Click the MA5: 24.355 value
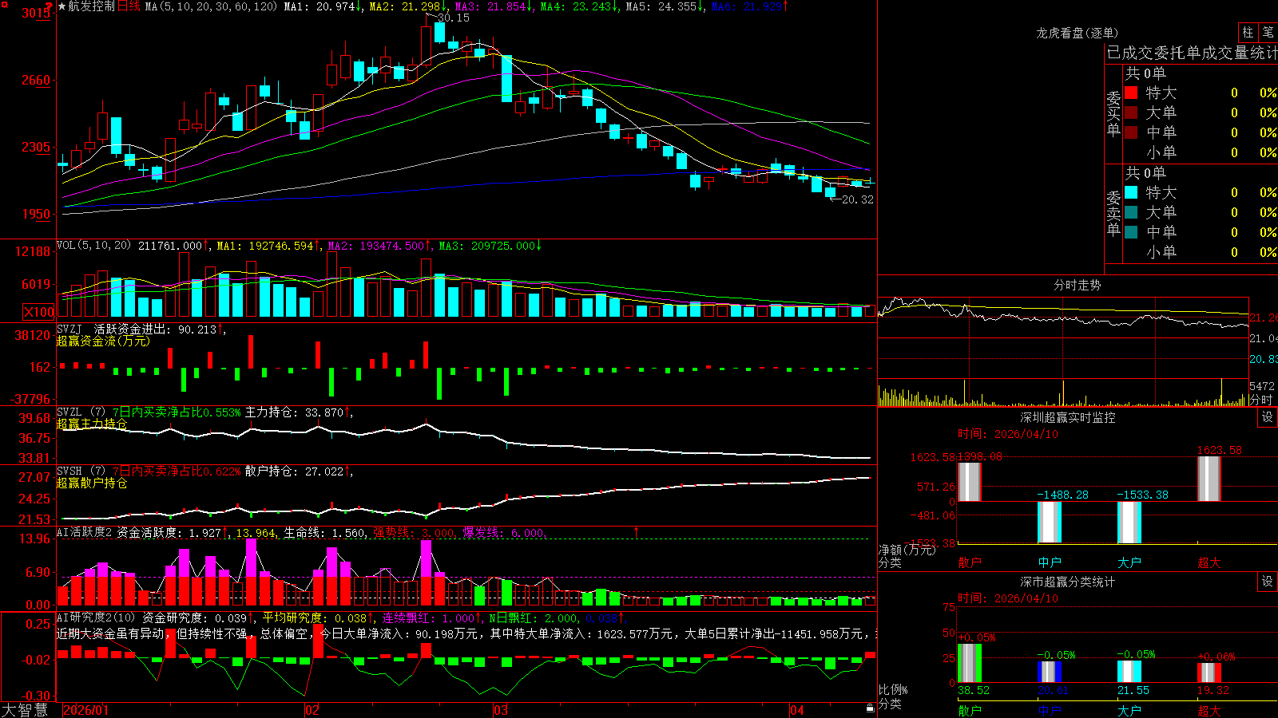The height and width of the screenshot is (718, 1278). tap(665, 6)
